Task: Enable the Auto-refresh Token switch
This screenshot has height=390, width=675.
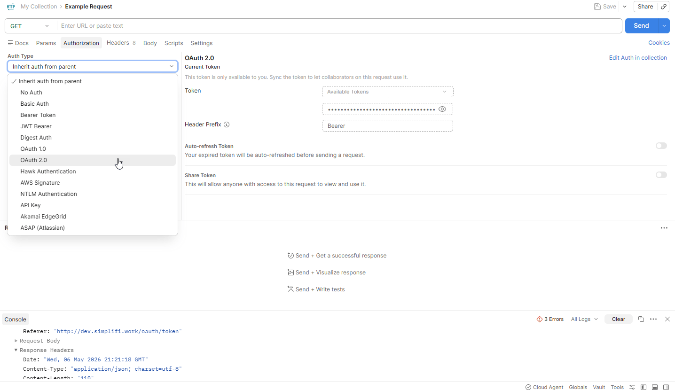Action: click(661, 146)
